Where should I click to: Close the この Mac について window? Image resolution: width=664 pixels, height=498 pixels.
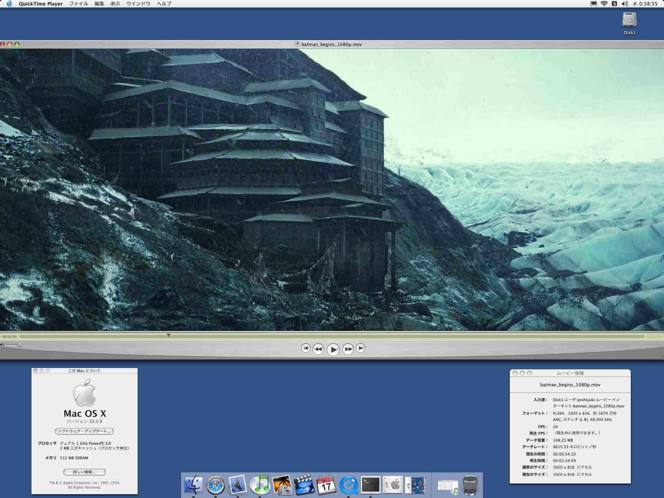click(x=36, y=371)
